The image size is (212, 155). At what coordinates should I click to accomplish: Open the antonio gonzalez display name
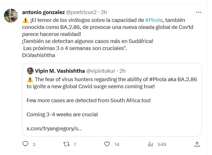pos(43,12)
